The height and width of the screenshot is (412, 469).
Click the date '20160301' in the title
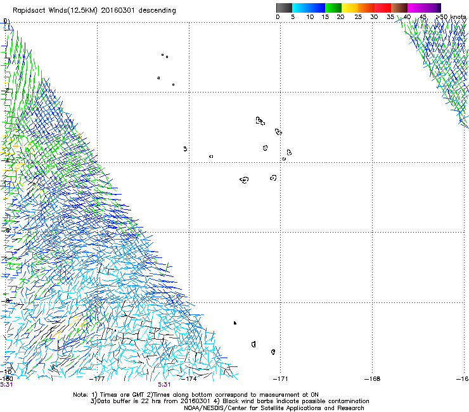[x=118, y=10]
